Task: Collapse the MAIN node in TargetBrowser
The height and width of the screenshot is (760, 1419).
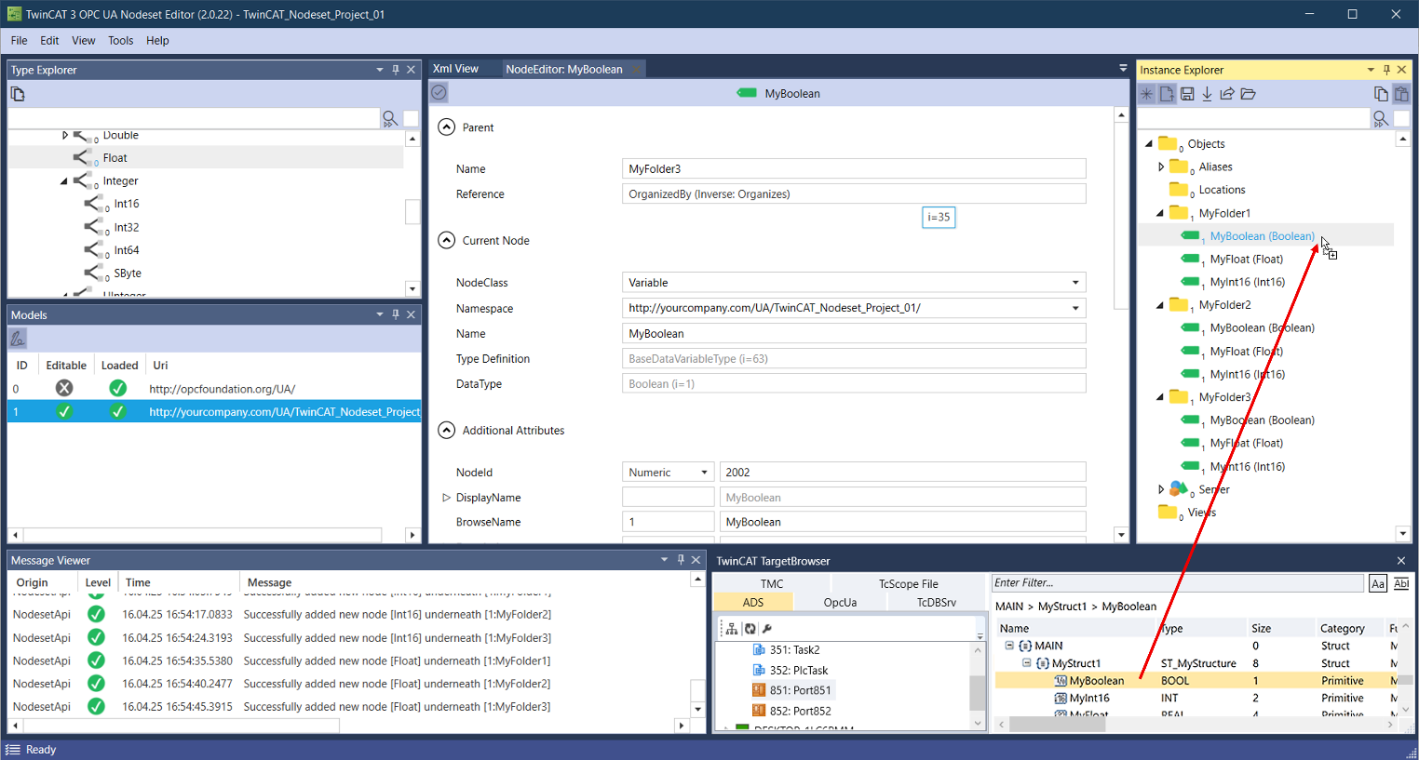Action: [1009, 646]
